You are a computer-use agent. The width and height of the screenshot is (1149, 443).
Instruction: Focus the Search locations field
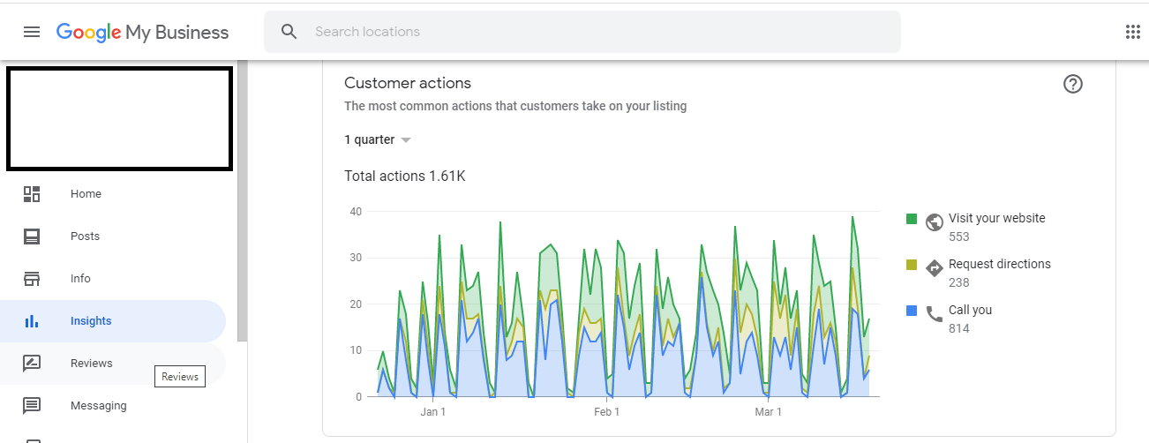(x=582, y=32)
